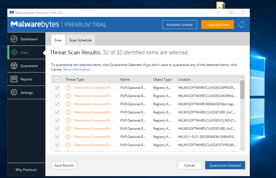This screenshot has height=178, width=276.
Task: Uncheck the APPID registry key item
Action: pos(57,88)
